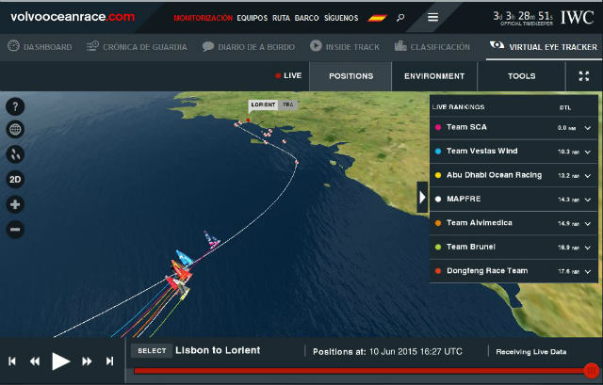Screen dimensions: 603x385
Task: Zoom in with the plus button
Action: coord(15,204)
